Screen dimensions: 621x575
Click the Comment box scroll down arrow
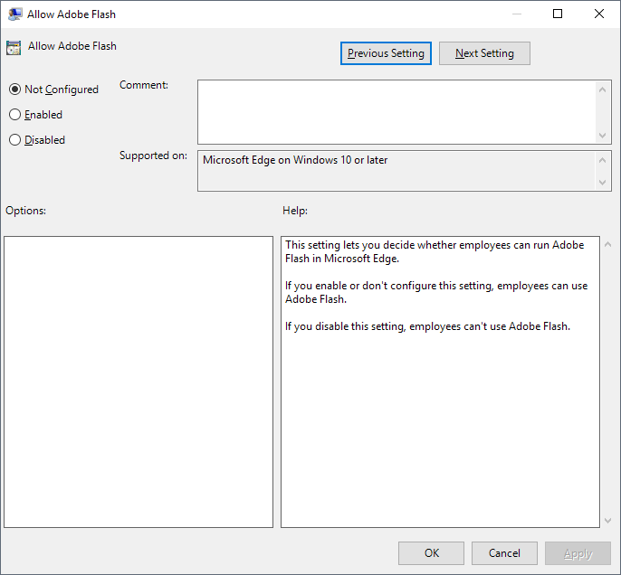point(602,136)
